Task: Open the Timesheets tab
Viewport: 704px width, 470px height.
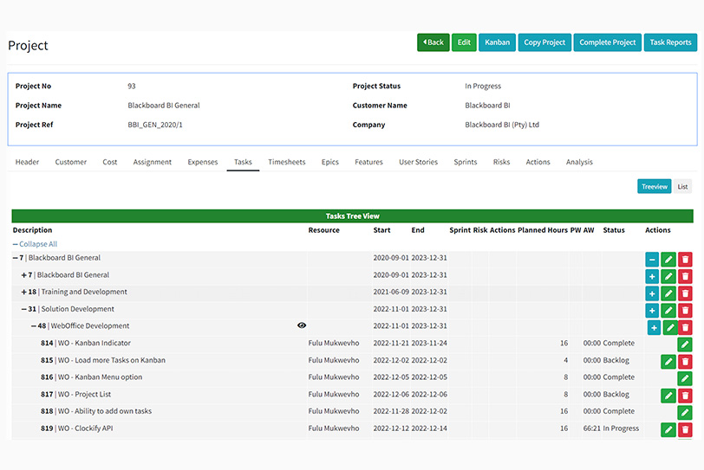Action: coord(286,162)
